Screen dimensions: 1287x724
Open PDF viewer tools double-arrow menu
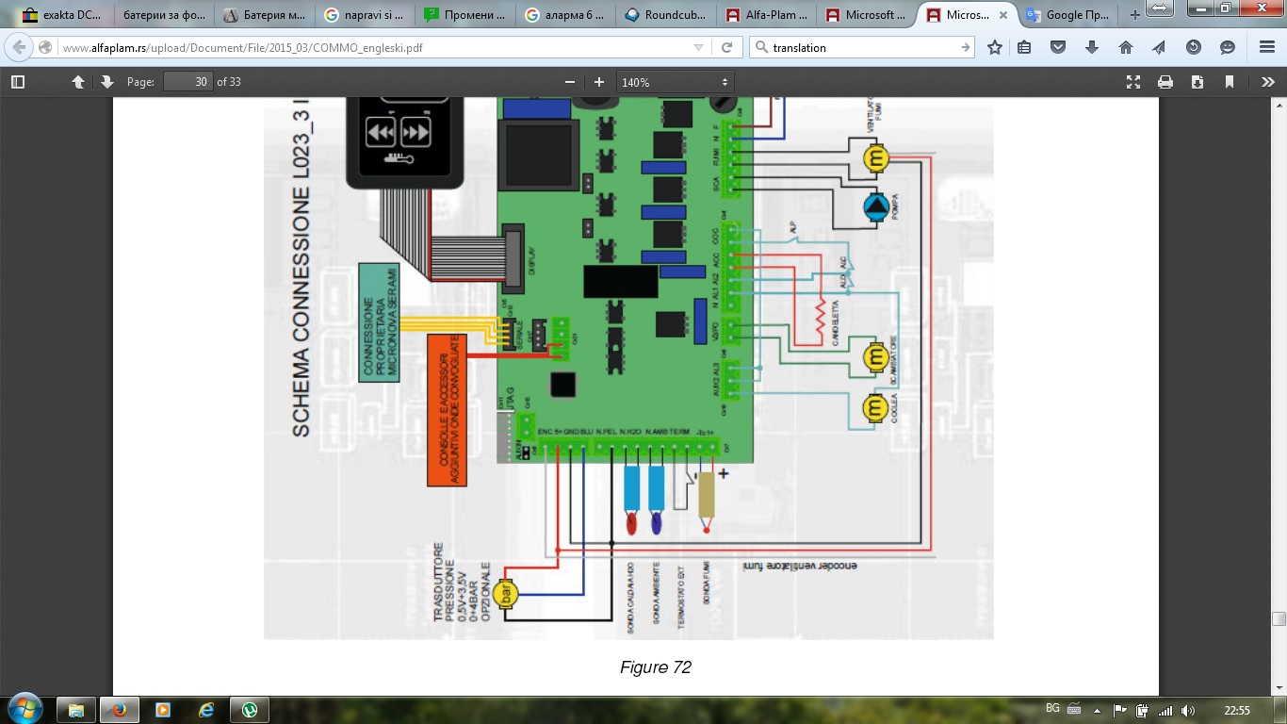tap(1268, 82)
